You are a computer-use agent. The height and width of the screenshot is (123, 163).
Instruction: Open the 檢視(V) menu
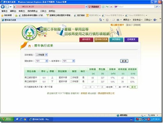(22, 11)
